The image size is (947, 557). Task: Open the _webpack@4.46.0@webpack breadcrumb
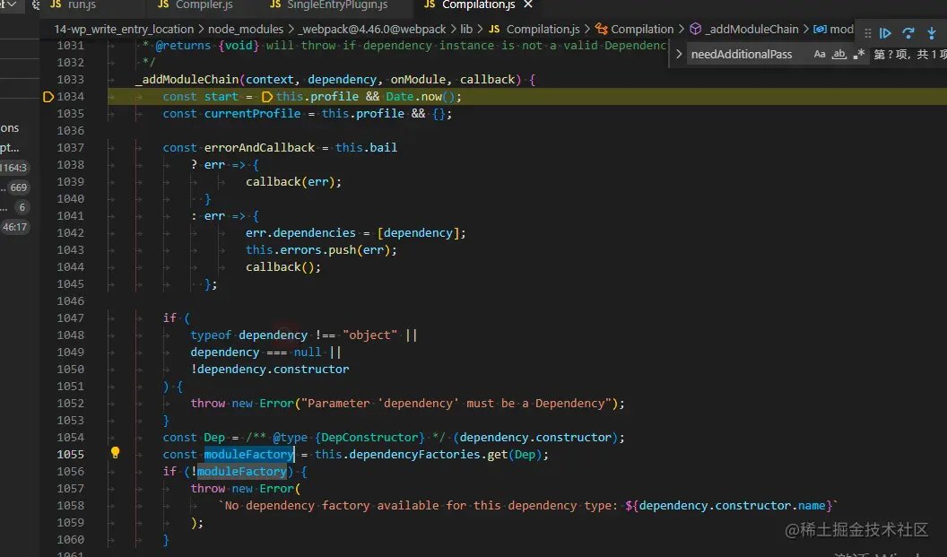(x=373, y=29)
